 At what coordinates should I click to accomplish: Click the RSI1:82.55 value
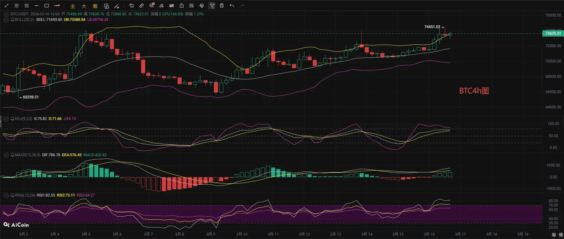[x=46, y=195]
